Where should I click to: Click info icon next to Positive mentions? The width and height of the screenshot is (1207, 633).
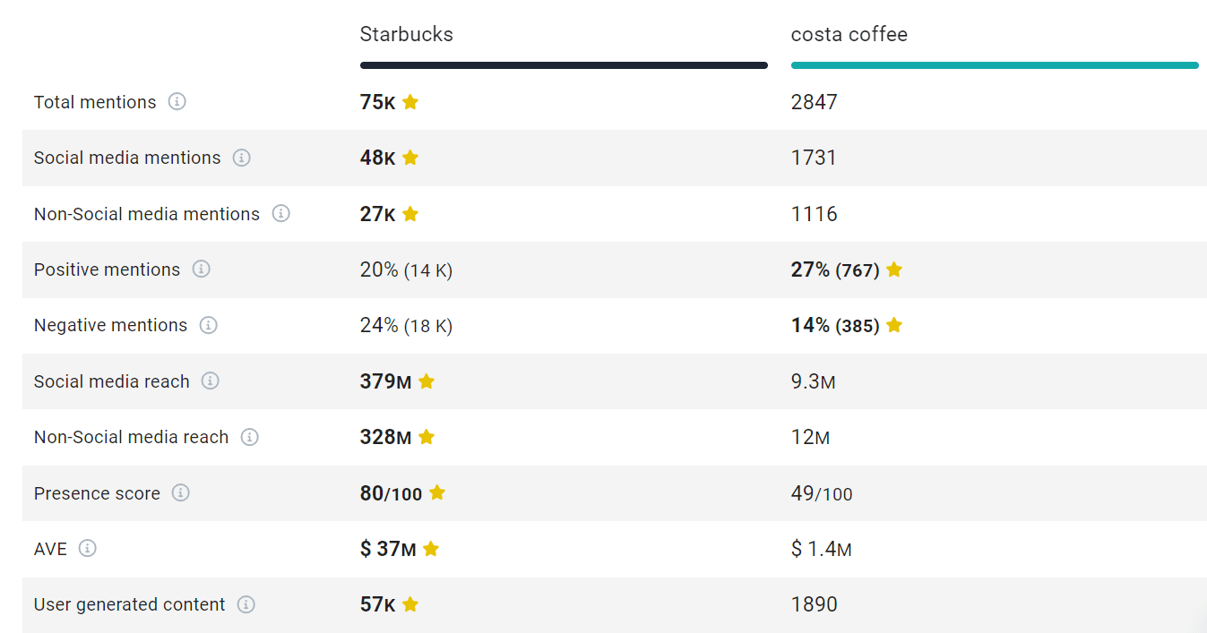tap(201, 269)
